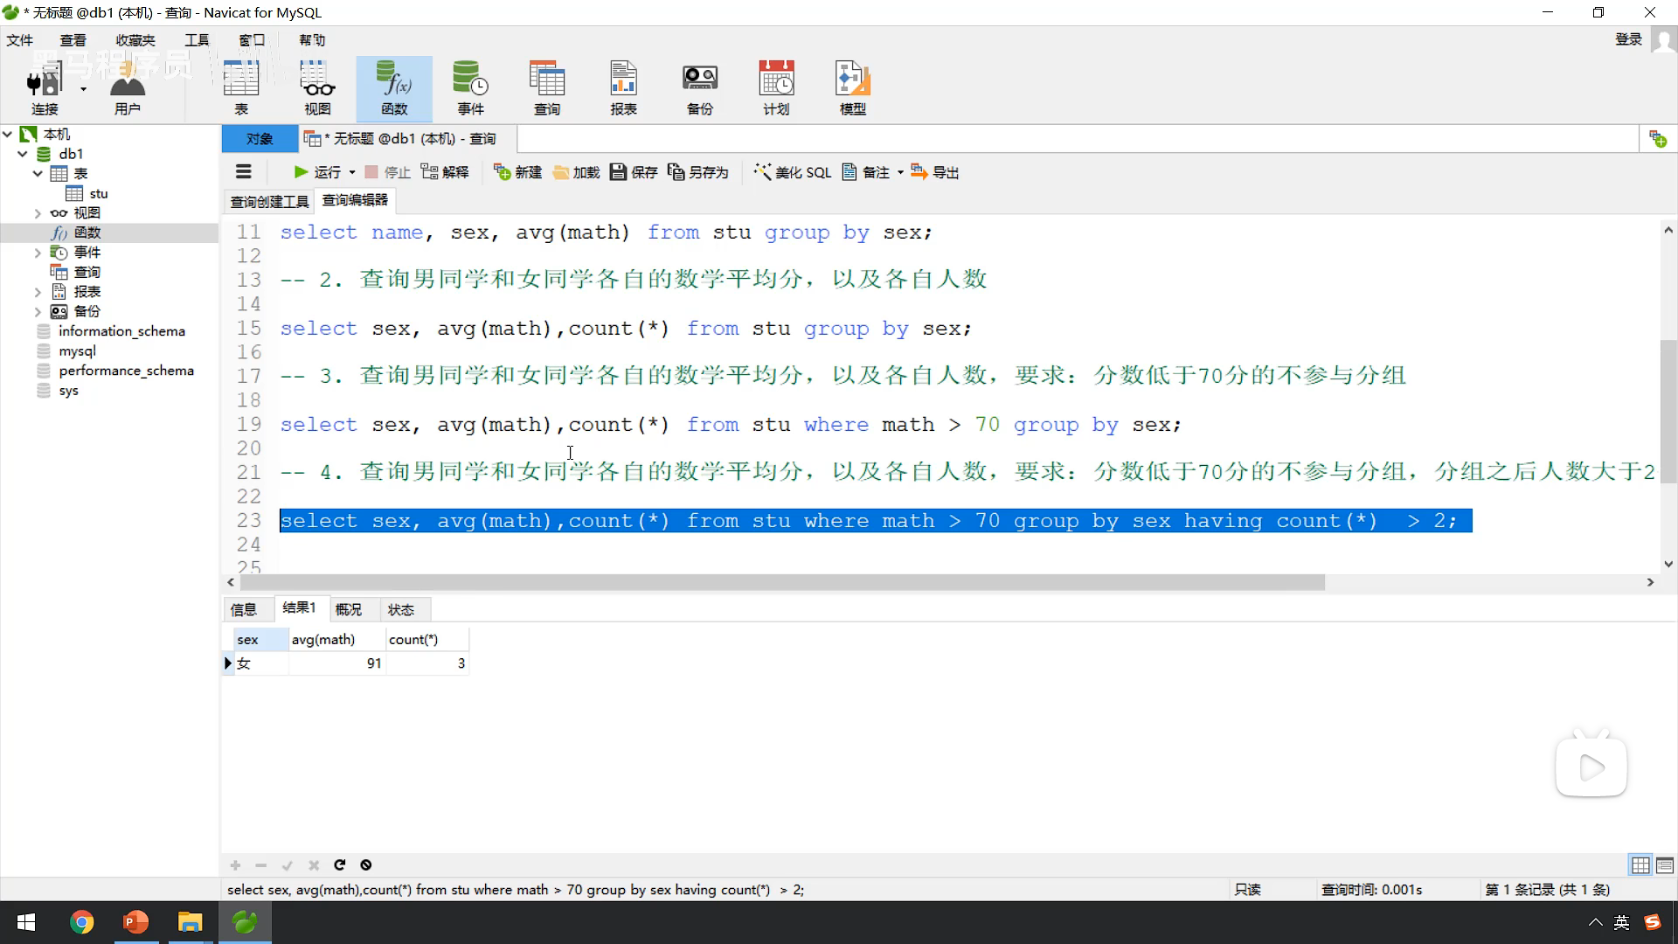Open Chrome from the Windows taskbar
1678x944 pixels.
pos(81,922)
